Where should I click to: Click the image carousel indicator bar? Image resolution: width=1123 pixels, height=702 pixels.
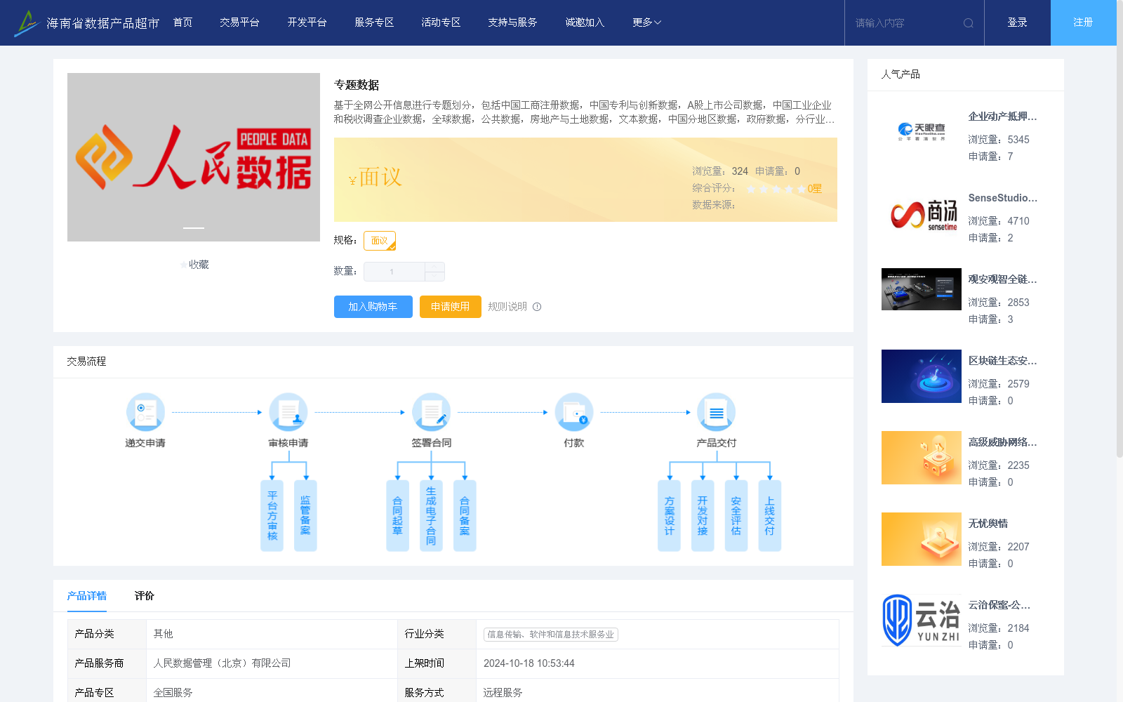point(194,228)
